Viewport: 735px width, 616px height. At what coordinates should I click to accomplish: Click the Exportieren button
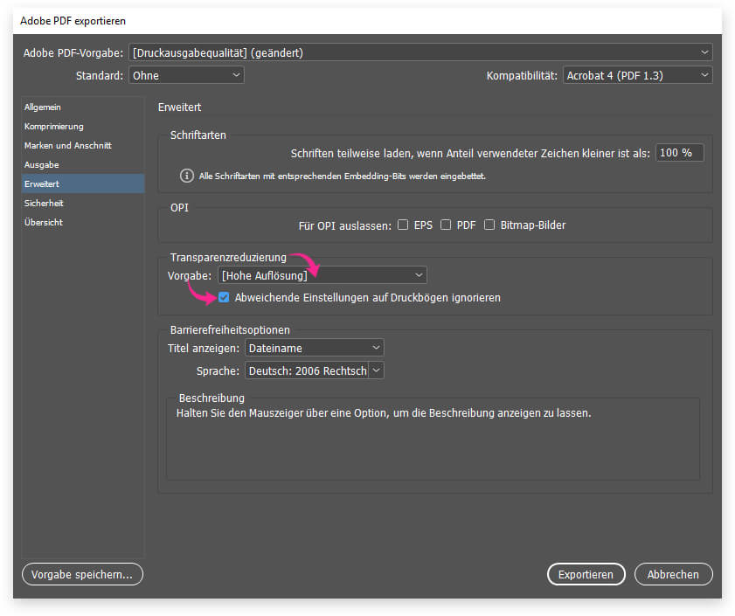tap(586, 574)
